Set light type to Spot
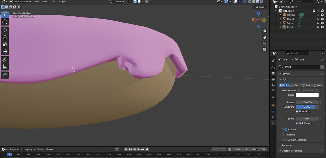 (306, 85)
